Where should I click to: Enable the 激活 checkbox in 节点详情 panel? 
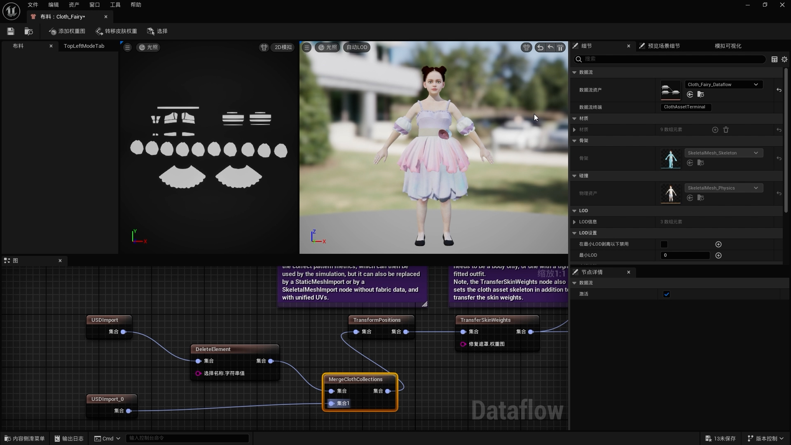coord(667,294)
